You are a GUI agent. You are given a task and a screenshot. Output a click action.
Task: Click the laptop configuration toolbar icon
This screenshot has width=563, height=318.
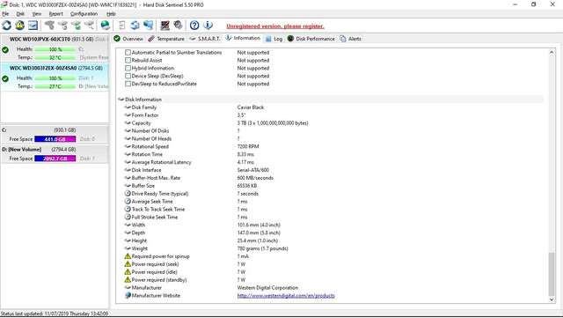[165, 26]
